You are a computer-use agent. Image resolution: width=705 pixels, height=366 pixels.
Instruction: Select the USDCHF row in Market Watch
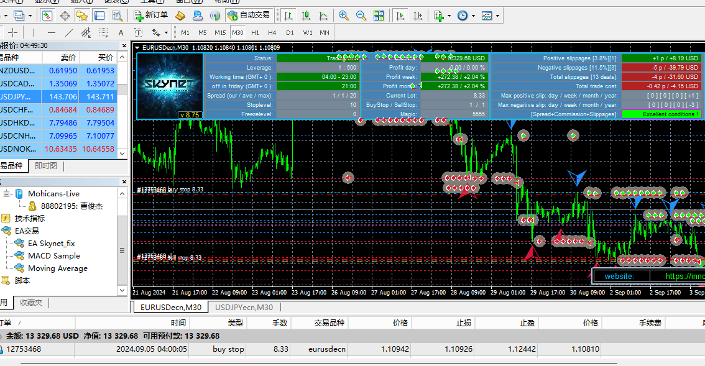58,110
